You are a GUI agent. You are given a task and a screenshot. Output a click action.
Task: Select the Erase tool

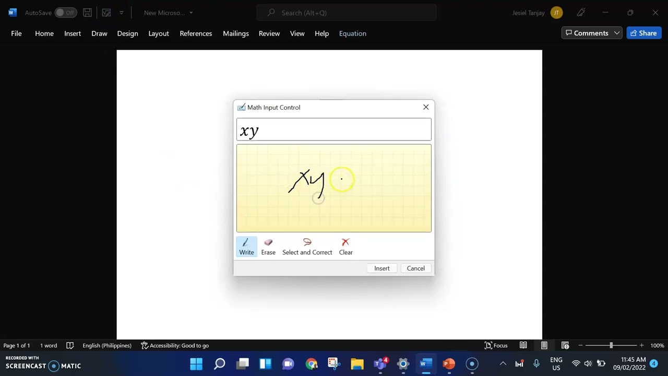click(x=268, y=246)
